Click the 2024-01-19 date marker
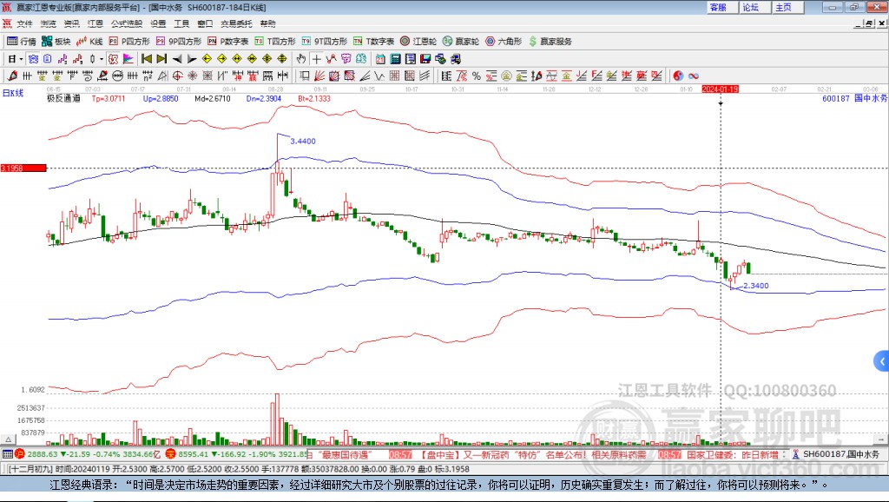 pyautogui.click(x=720, y=89)
